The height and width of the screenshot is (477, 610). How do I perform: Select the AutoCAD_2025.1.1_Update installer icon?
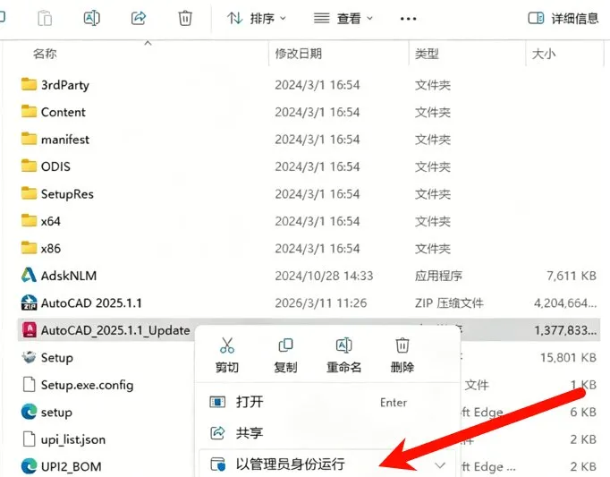(30, 330)
